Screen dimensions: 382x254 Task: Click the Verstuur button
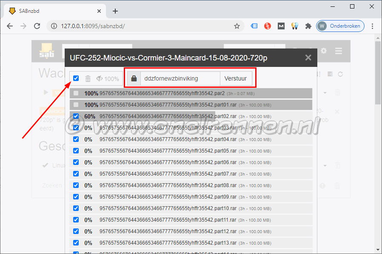(236, 78)
